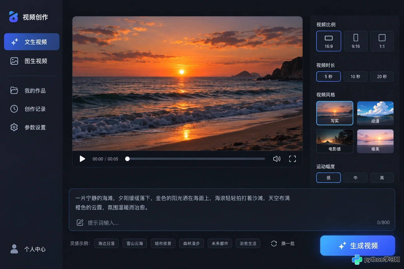The width and height of the screenshot is (404, 269).
Task: Open the 文生视频 tab
Action: tap(32, 42)
